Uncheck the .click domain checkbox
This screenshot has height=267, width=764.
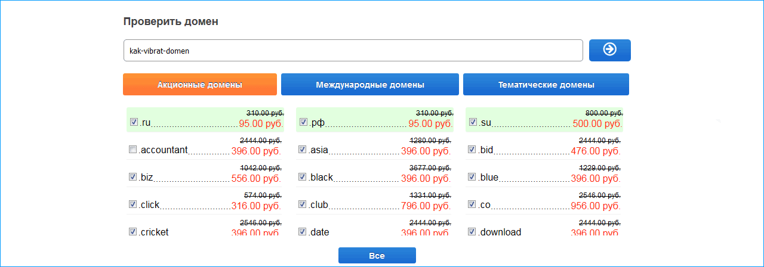pos(133,204)
